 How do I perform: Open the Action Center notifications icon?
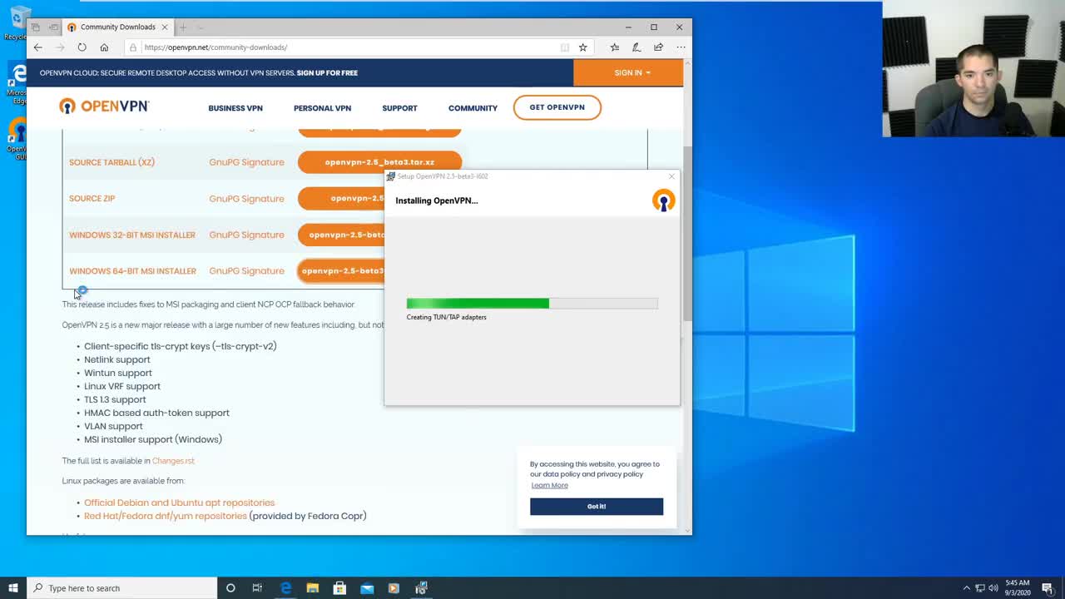(1048, 588)
